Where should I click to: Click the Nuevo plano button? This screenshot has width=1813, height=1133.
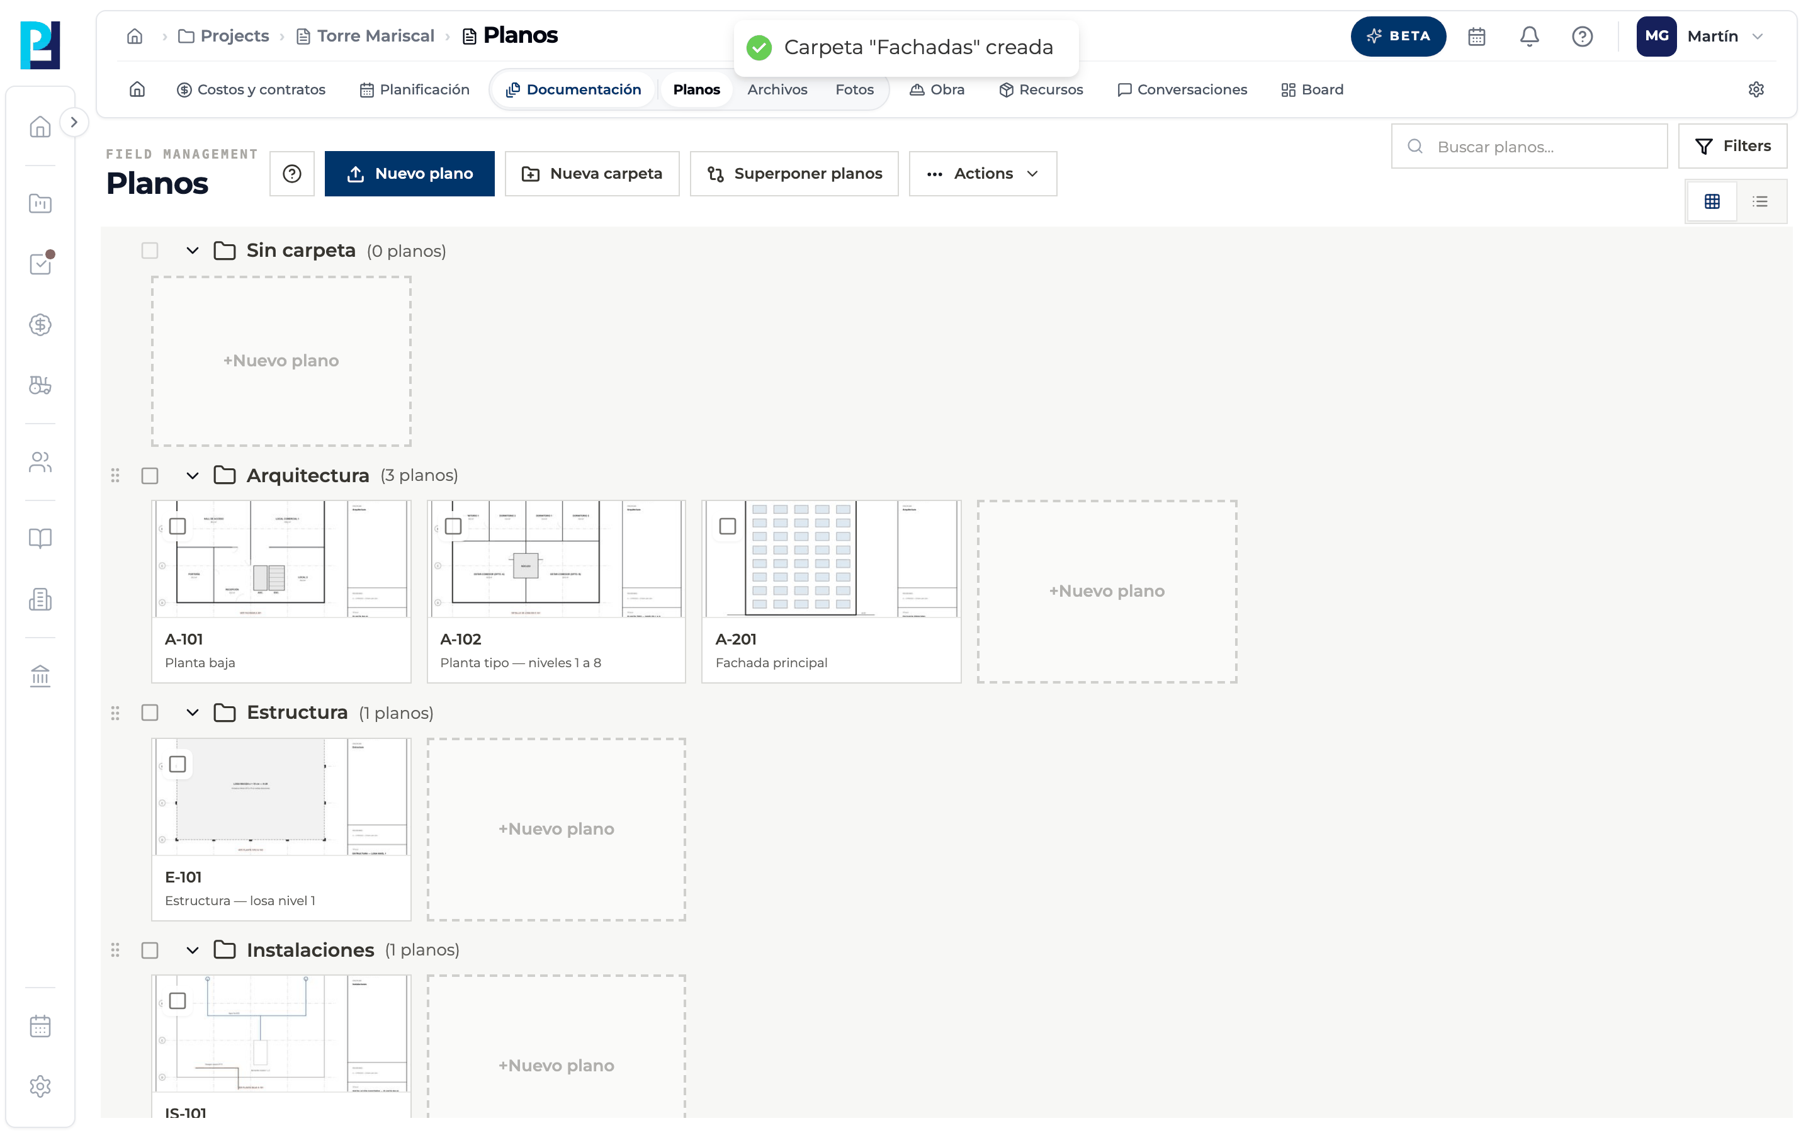409,174
